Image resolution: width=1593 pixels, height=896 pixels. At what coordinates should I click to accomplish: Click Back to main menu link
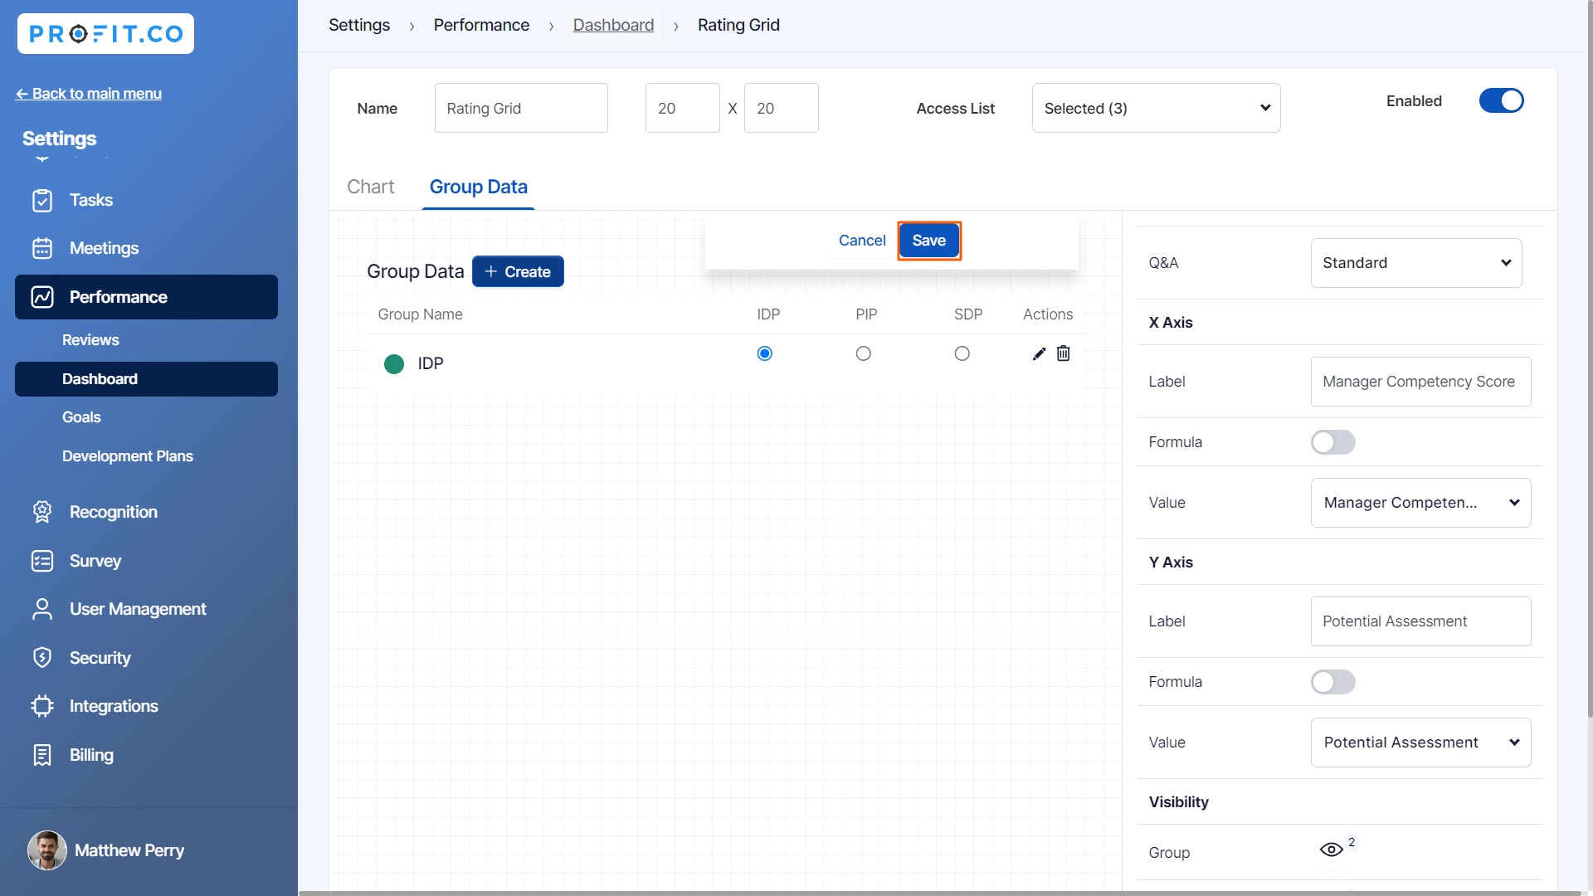tap(89, 94)
